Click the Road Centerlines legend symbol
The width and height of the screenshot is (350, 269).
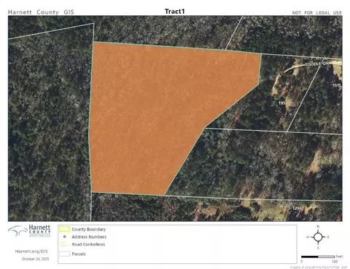65,244
